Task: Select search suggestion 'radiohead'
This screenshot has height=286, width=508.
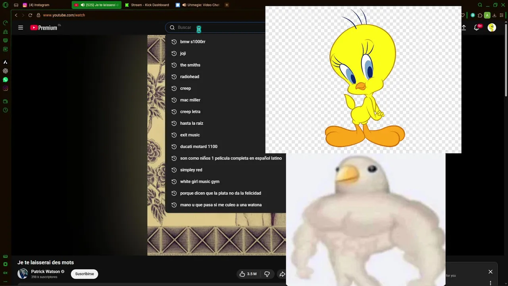Action: [225, 77]
